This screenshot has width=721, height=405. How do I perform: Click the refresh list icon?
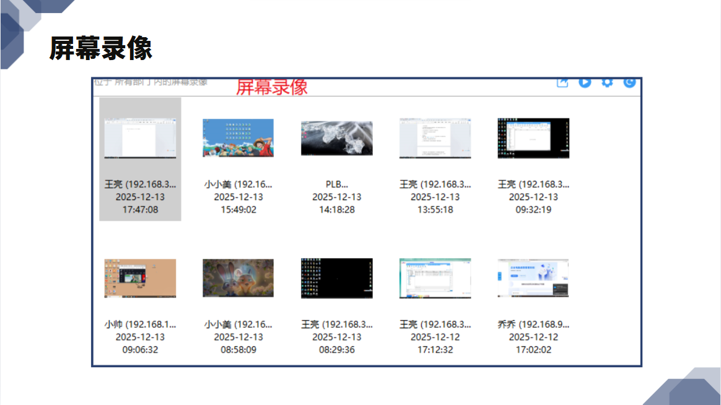point(629,83)
